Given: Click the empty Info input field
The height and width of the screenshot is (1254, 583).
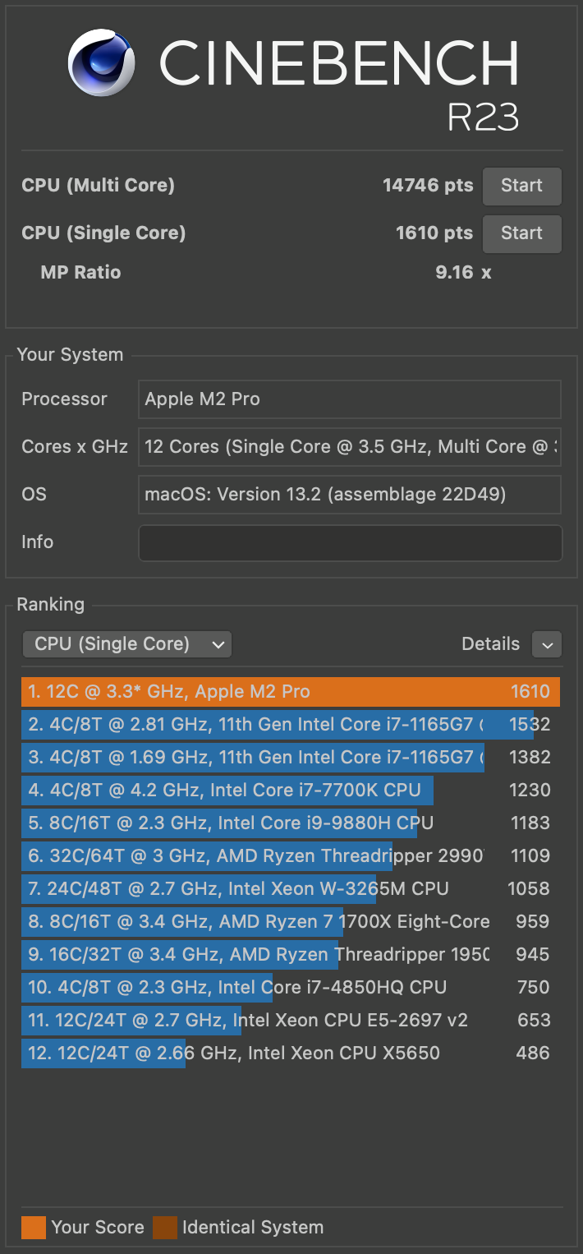Looking at the screenshot, I should [350, 542].
